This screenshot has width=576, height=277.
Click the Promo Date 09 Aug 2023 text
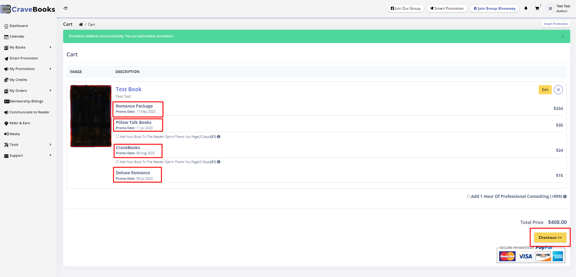pos(135,153)
